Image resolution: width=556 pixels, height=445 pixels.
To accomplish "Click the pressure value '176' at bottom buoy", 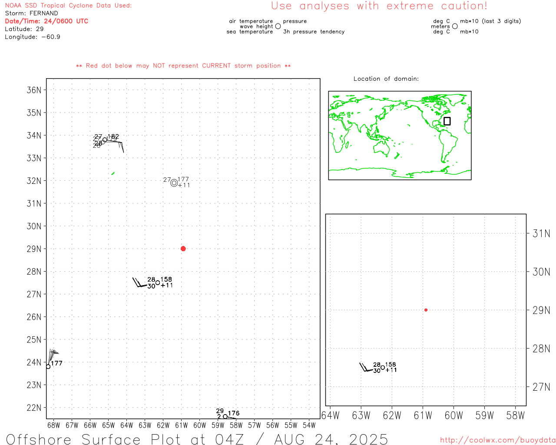I will point(234,413).
